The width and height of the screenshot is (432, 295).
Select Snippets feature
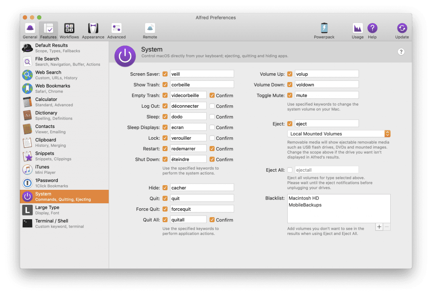pos(65,156)
